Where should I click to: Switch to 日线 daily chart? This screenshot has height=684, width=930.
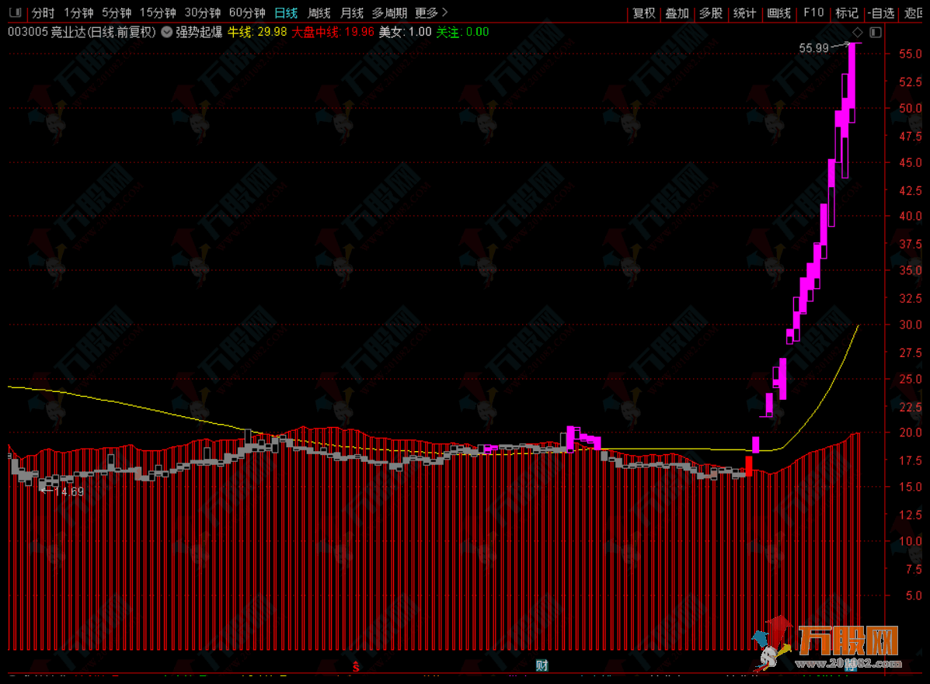pos(286,12)
